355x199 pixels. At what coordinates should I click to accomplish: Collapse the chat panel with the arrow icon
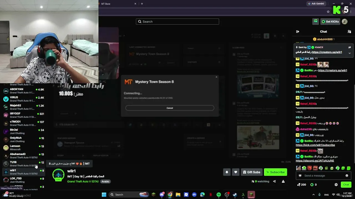[x=298, y=32]
